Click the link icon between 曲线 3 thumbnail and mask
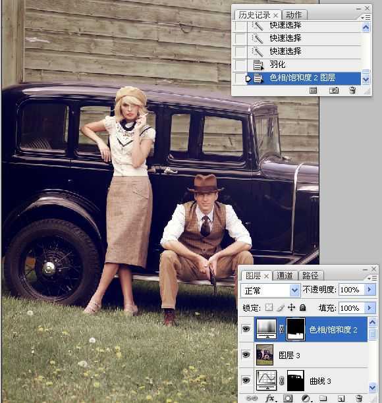This screenshot has width=382, height=403. pyautogui.click(x=282, y=381)
